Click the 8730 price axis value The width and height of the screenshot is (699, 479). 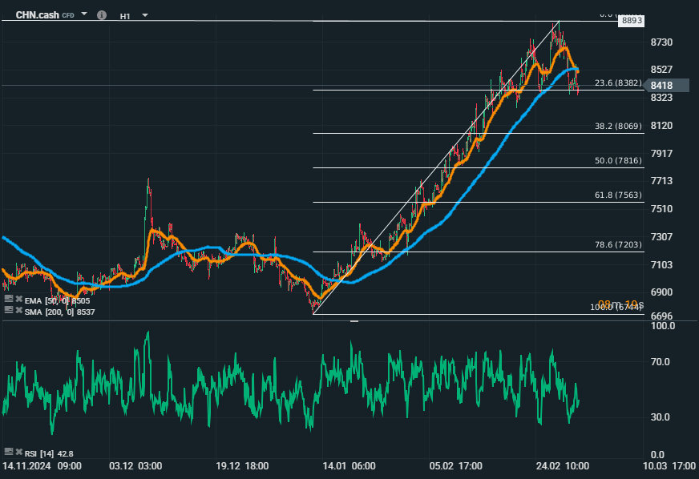661,42
